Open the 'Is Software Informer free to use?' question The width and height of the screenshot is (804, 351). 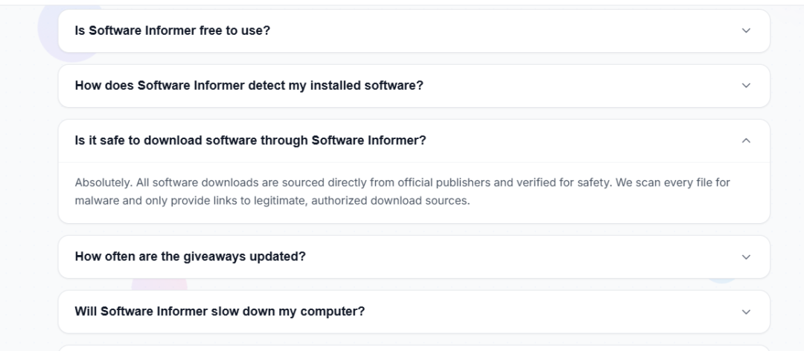[172, 30]
